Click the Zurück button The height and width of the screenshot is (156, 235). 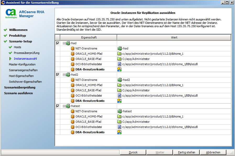(x=133, y=152)
